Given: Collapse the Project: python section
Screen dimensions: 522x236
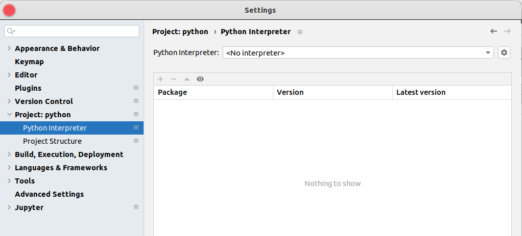Looking at the screenshot, I should [x=9, y=114].
